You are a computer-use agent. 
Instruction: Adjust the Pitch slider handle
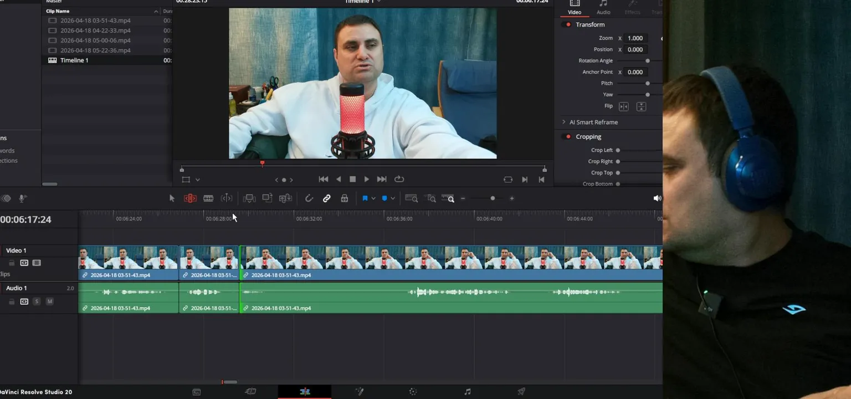point(647,83)
